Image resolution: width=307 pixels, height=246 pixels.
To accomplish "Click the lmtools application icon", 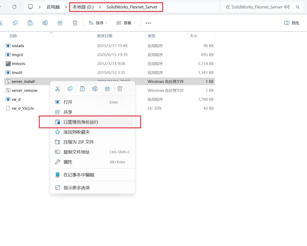I will pyautogui.click(x=8, y=64).
